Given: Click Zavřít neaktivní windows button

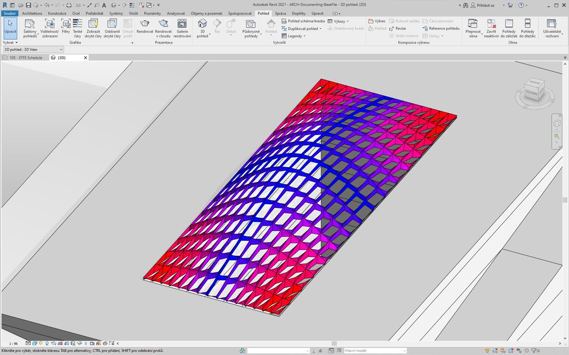Looking at the screenshot, I should pyautogui.click(x=491, y=28).
